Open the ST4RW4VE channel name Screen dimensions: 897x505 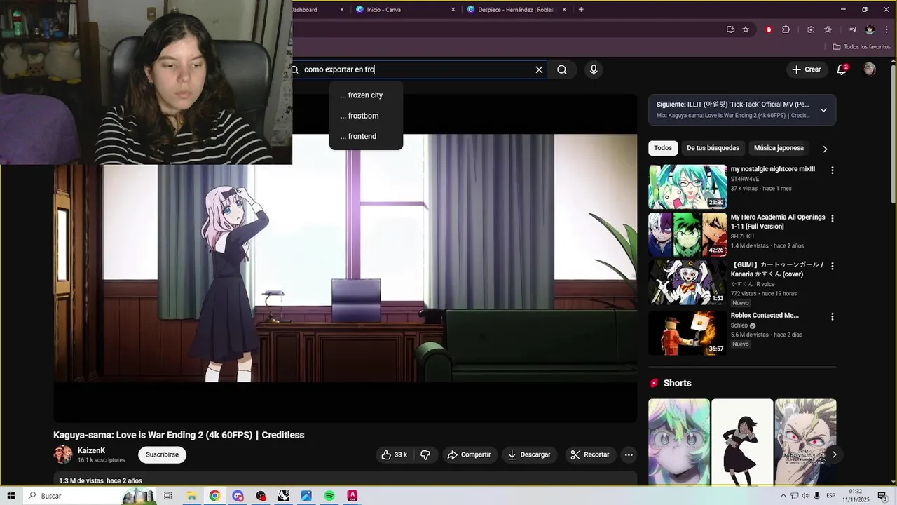coord(745,179)
